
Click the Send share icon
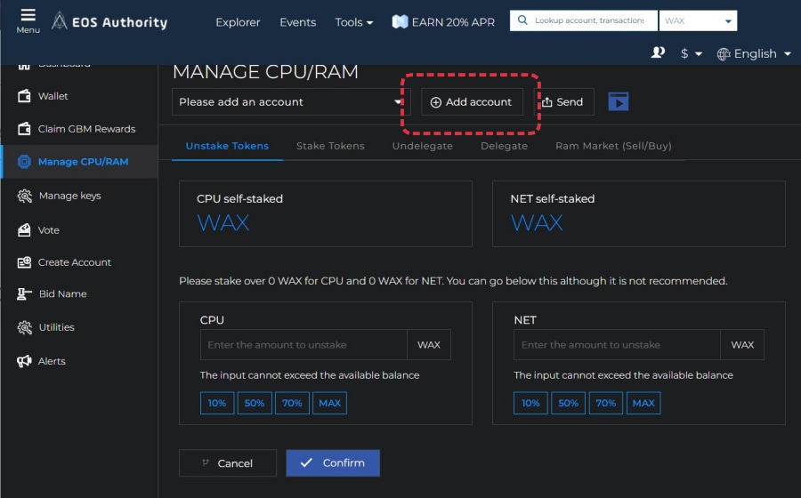[547, 102]
